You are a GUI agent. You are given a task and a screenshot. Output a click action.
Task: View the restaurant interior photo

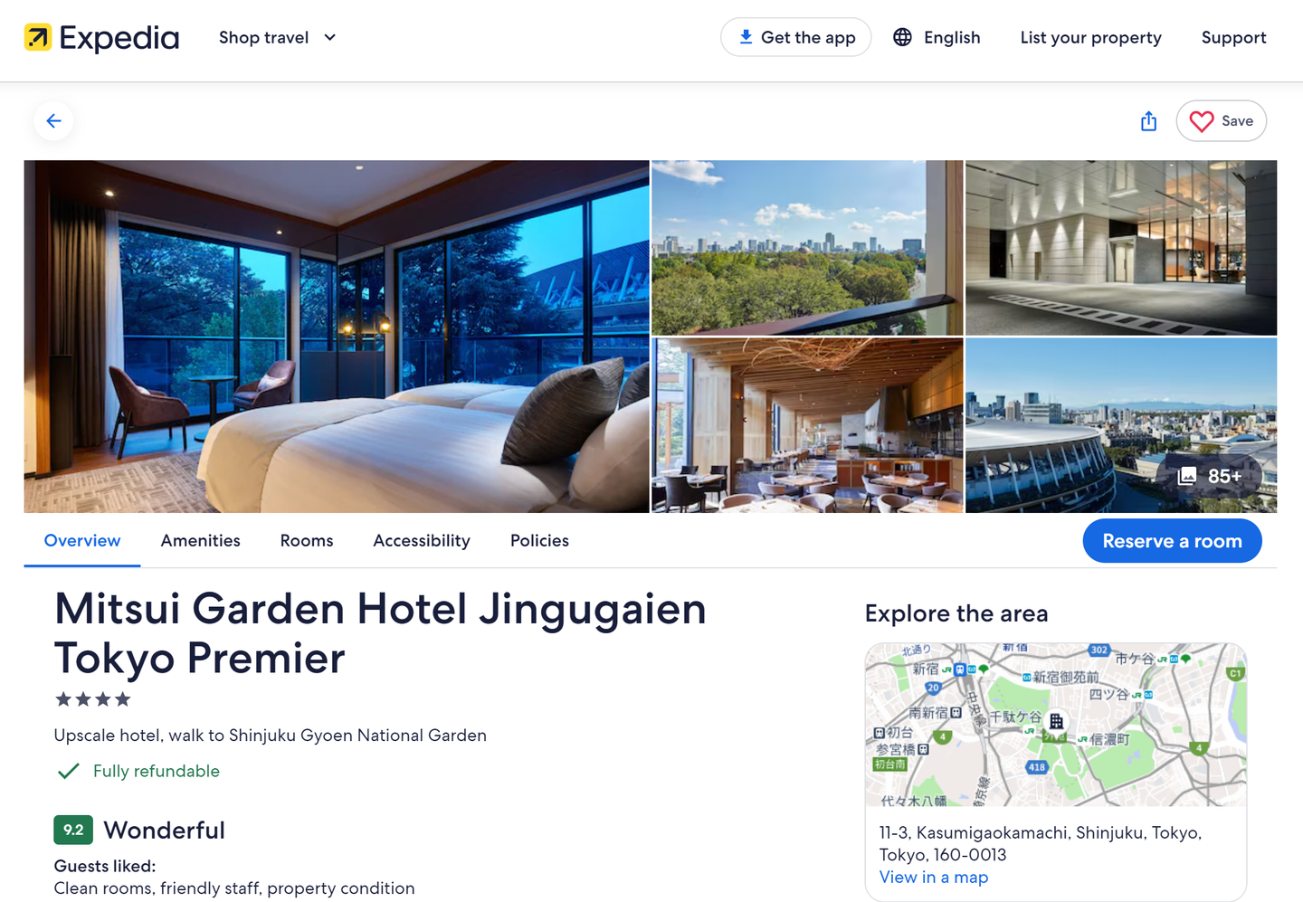tap(807, 425)
